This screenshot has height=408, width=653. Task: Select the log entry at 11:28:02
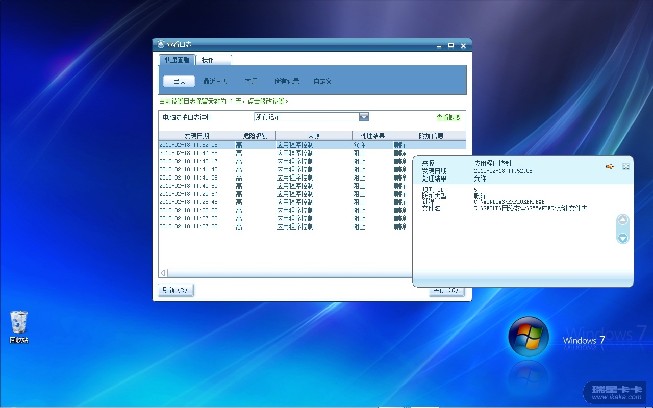(286, 210)
